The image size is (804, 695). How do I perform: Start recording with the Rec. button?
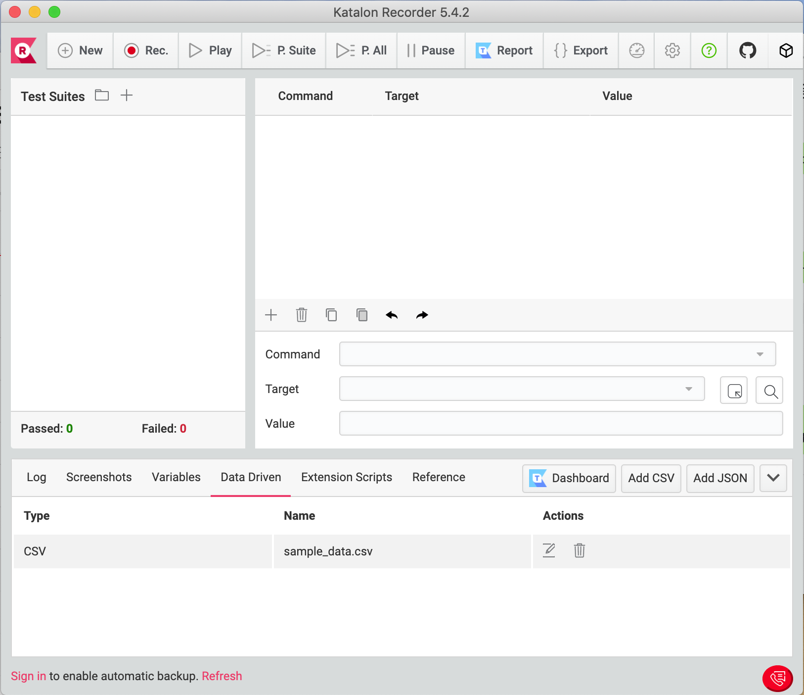click(146, 50)
